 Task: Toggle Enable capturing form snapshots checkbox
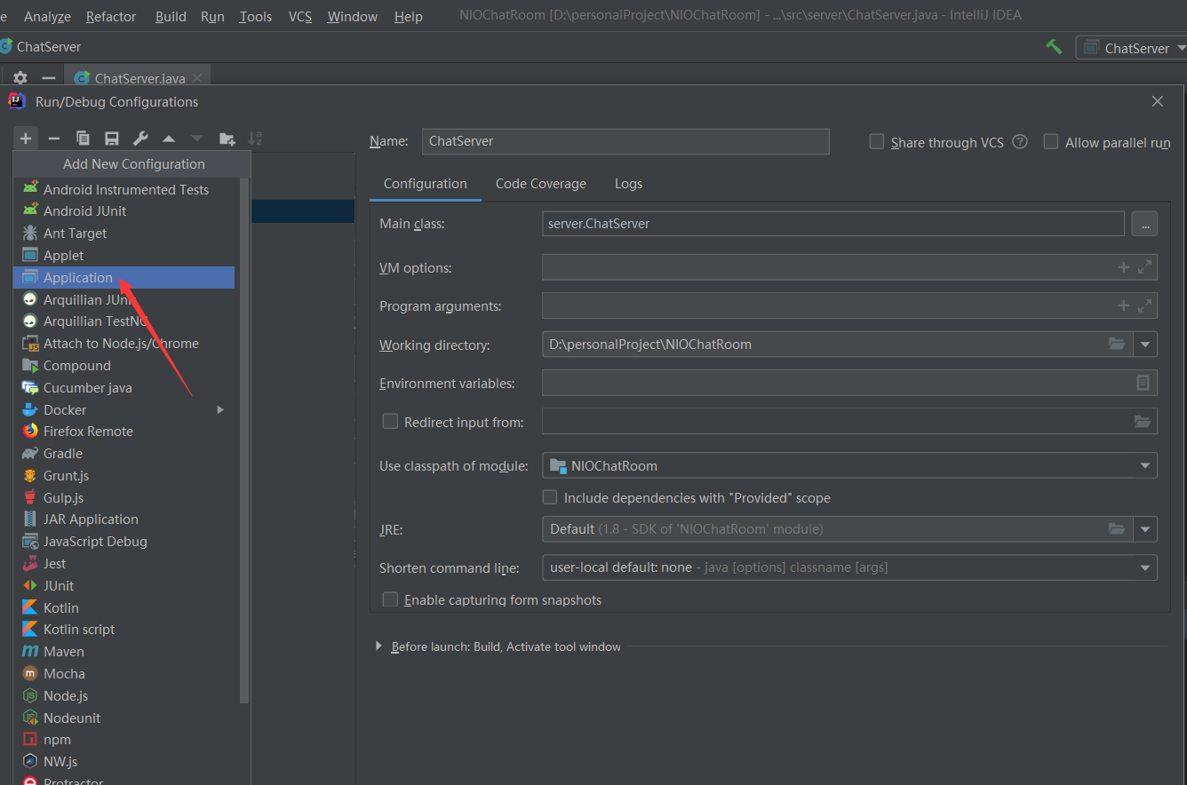(x=390, y=599)
